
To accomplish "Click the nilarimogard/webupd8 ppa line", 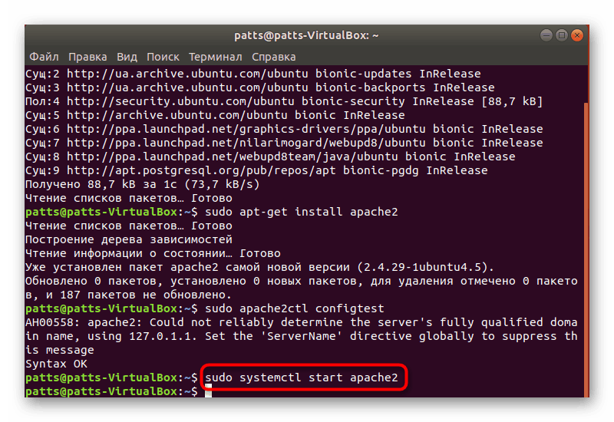I will point(284,143).
